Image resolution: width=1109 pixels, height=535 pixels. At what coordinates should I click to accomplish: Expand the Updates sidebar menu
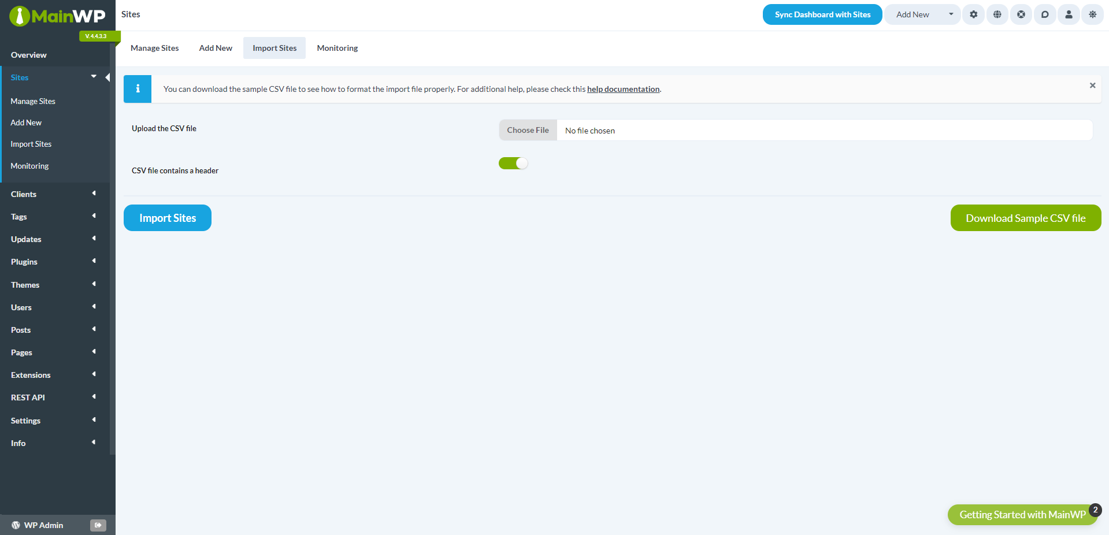pos(94,239)
